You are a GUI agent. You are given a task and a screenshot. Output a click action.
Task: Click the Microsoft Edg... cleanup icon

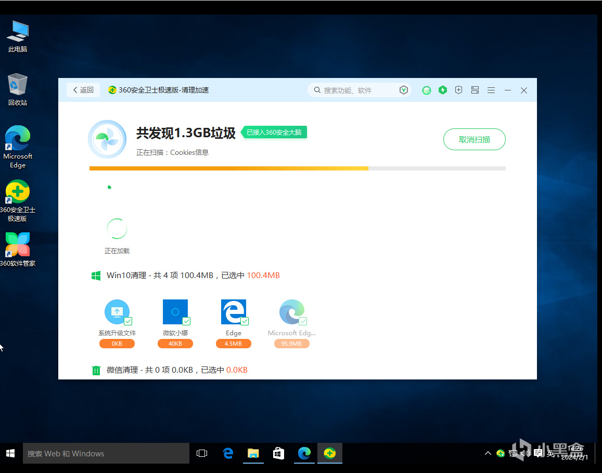[292, 311]
